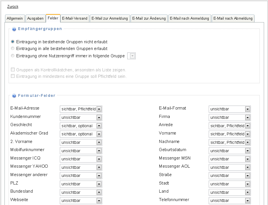268x205 pixels.
Task: Select 'Eintragung in alle bestehenden Gruppen erlaubt'
Action: [x=13, y=49]
